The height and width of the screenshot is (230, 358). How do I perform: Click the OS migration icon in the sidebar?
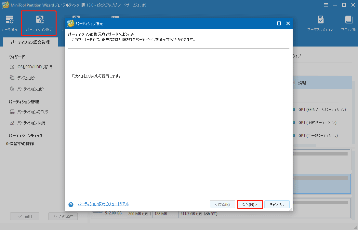click(x=12, y=67)
